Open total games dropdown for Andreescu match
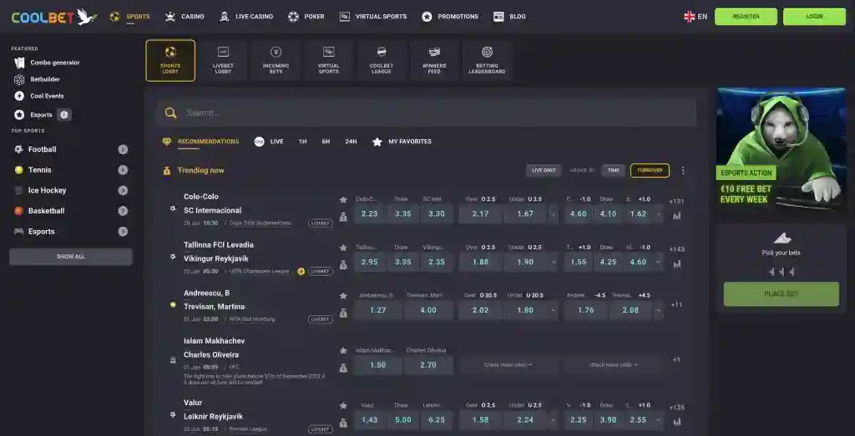 (554, 310)
